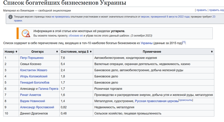Viewport: 224px width, 122px height.
Task: Click the 5,4 wealth value
Action: tap(63, 64)
